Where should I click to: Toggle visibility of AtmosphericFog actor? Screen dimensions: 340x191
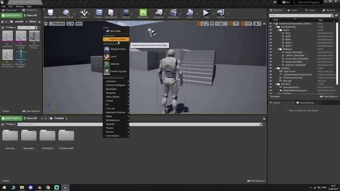point(270,87)
